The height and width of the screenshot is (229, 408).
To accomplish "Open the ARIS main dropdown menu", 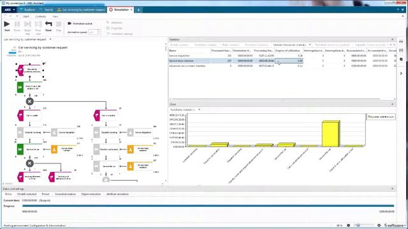I will point(10,10).
